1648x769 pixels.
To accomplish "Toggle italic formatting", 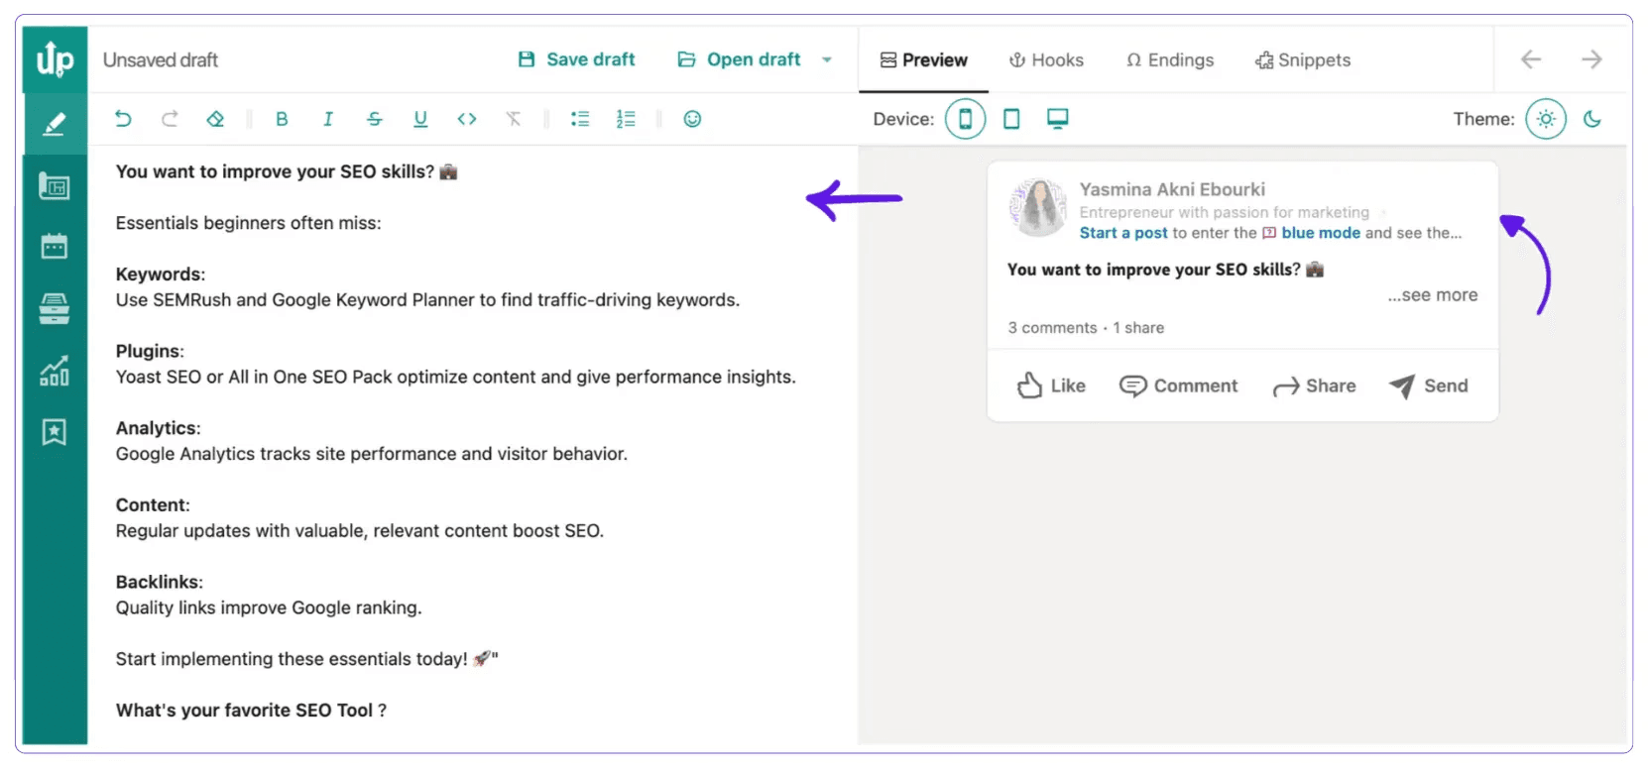I will (327, 119).
